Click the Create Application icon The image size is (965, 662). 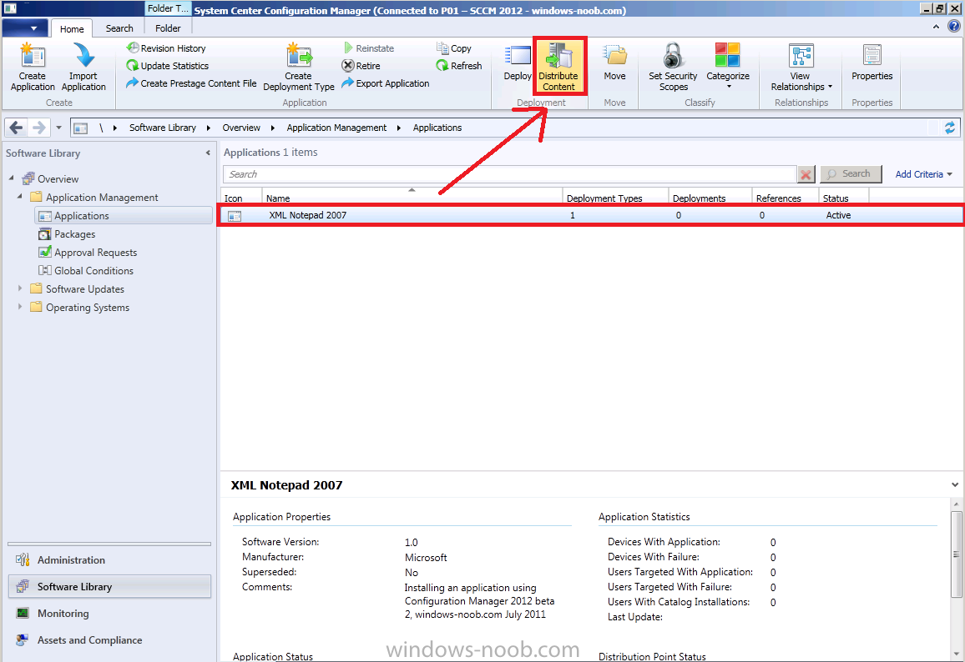[x=32, y=67]
